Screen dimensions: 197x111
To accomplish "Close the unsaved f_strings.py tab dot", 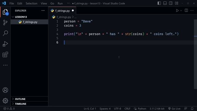I will (73, 10).
